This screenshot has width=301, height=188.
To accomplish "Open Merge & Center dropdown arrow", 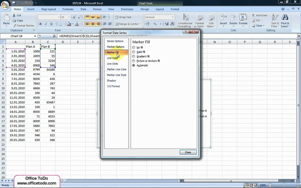I will pyautogui.click(x=140, y=24).
